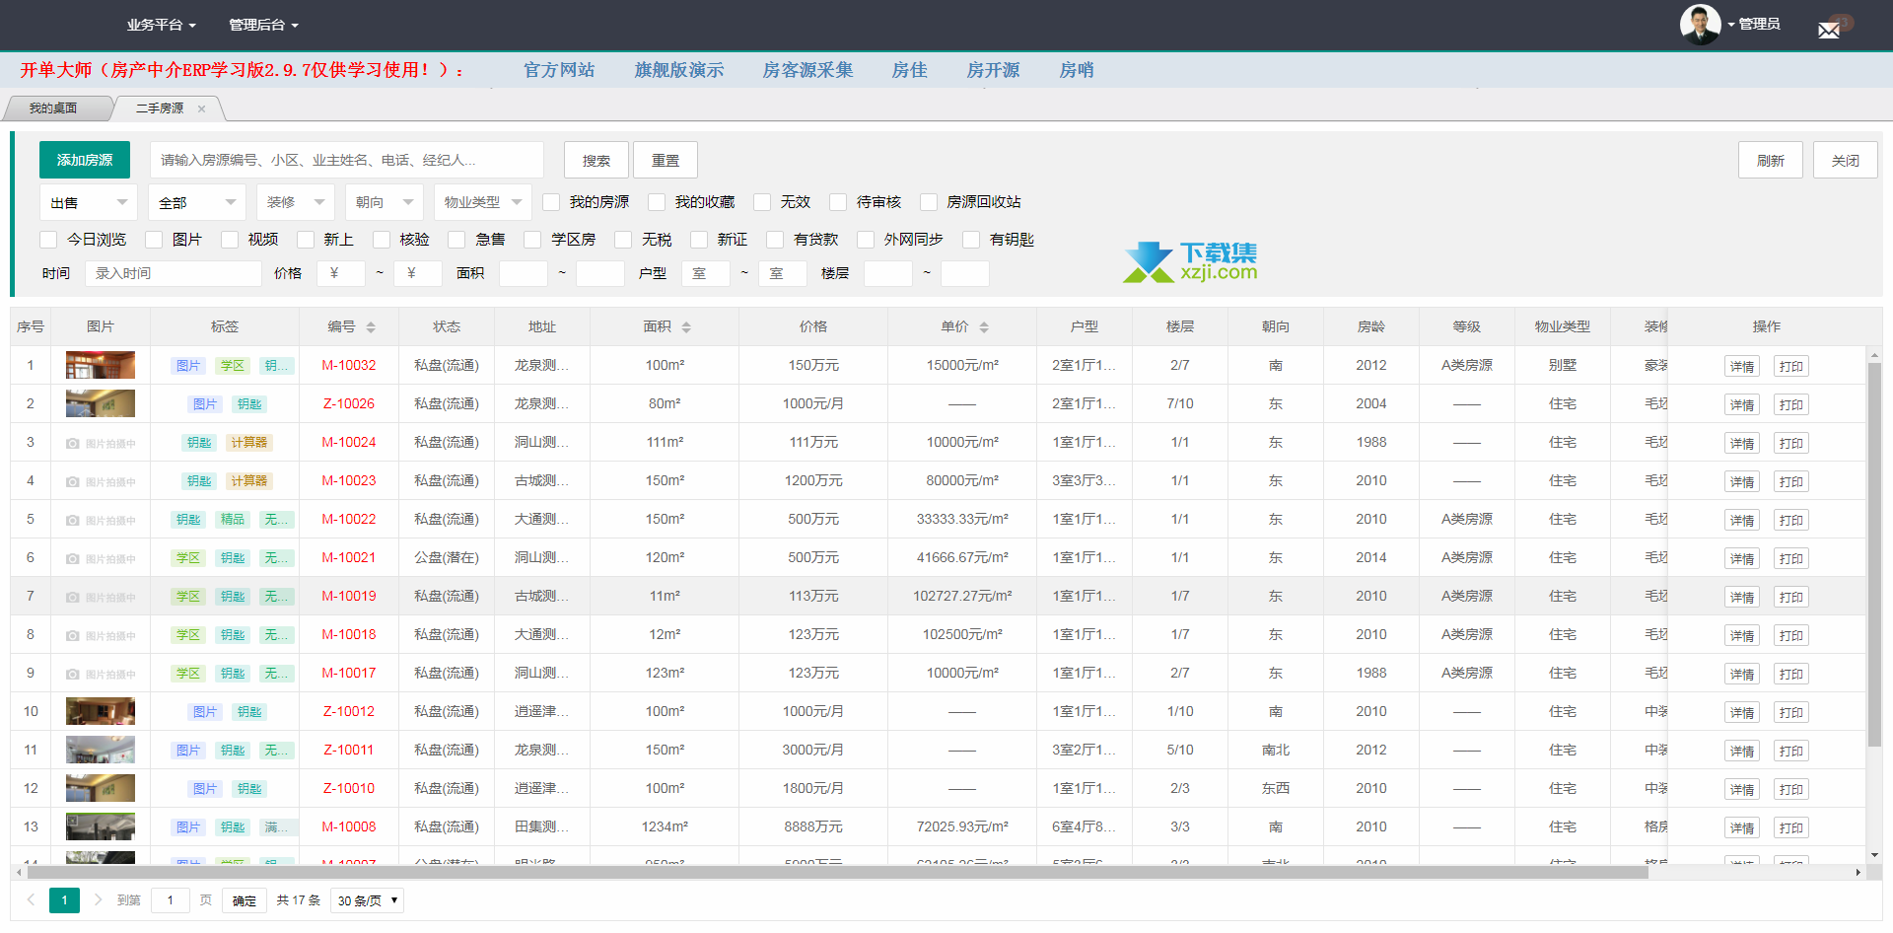Viewport: 1893px width, 933px height.
Task: Click 录入时间 date input field
Action: click(174, 273)
